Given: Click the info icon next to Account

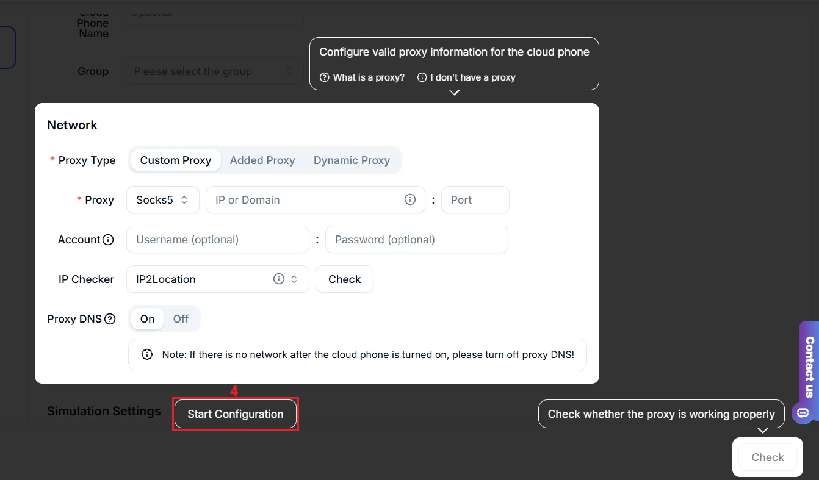Looking at the screenshot, I should point(109,240).
